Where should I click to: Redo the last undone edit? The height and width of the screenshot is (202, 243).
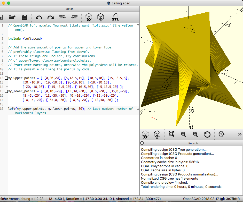(x=51, y=17)
